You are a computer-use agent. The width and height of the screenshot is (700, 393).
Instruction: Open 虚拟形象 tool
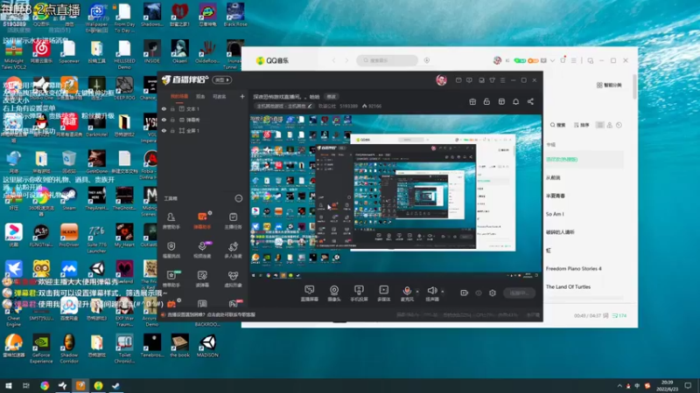233,279
